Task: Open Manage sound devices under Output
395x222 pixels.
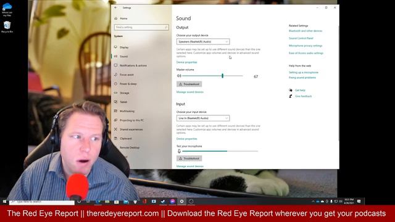Action: tap(190, 92)
